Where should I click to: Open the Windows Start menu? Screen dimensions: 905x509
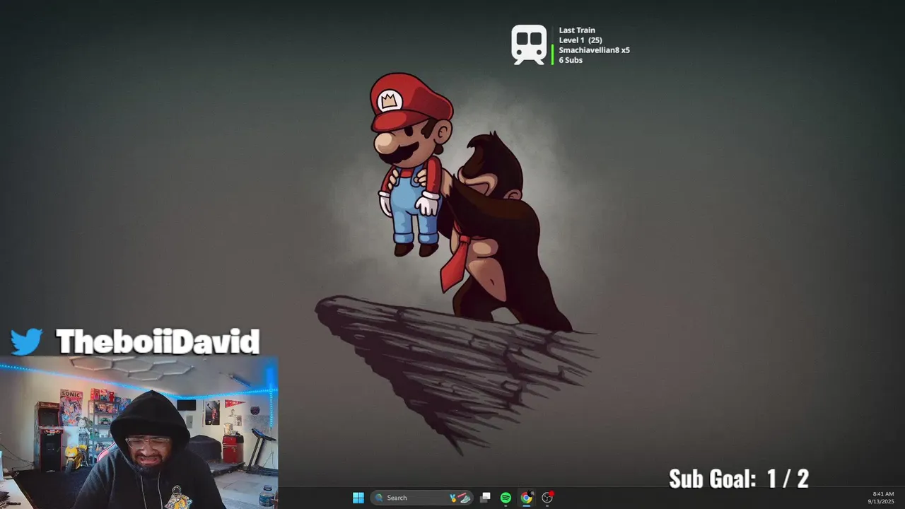(x=358, y=498)
